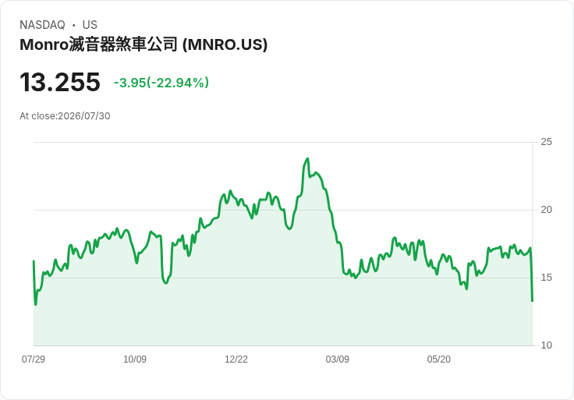Click the NASDAQ exchange label
The width and height of the screenshot is (574, 400).
[42, 25]
